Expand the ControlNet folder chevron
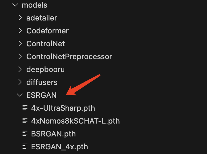 click(x=20, y=44)
